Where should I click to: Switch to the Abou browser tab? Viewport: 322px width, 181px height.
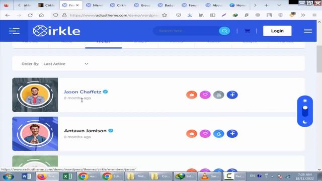214,6
